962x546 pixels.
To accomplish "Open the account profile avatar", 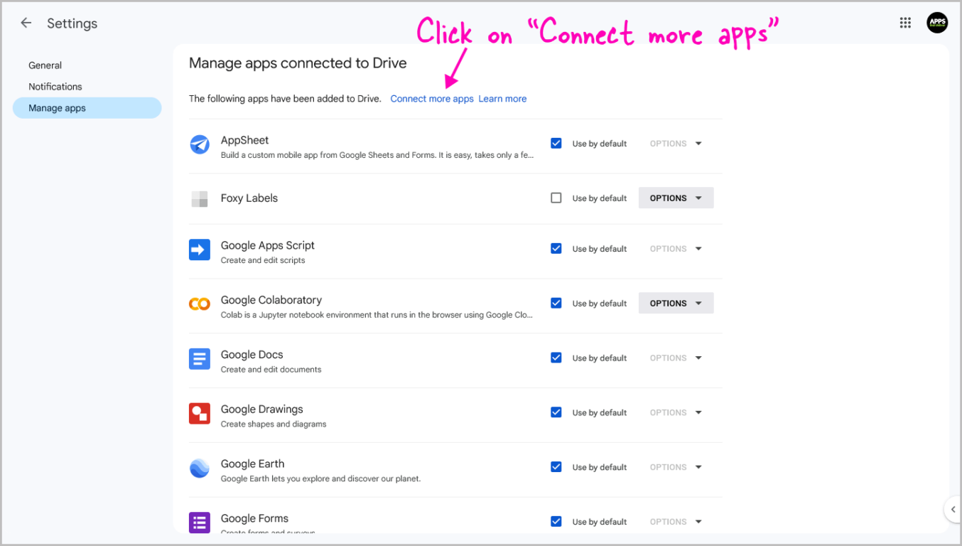I will click(937, 23).
